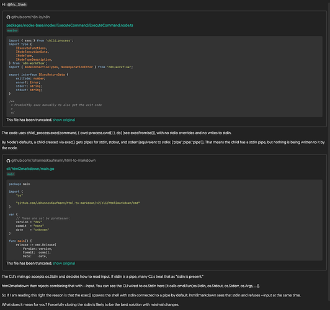Click the line importing exec from 'child_process'
330x310 pixels.
(x=41, y=40)
